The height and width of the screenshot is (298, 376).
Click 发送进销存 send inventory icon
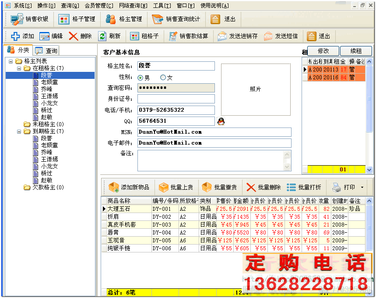pos(222,36)
